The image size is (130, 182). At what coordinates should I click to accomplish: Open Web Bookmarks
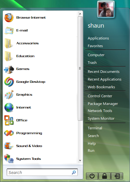pos(102,87)
